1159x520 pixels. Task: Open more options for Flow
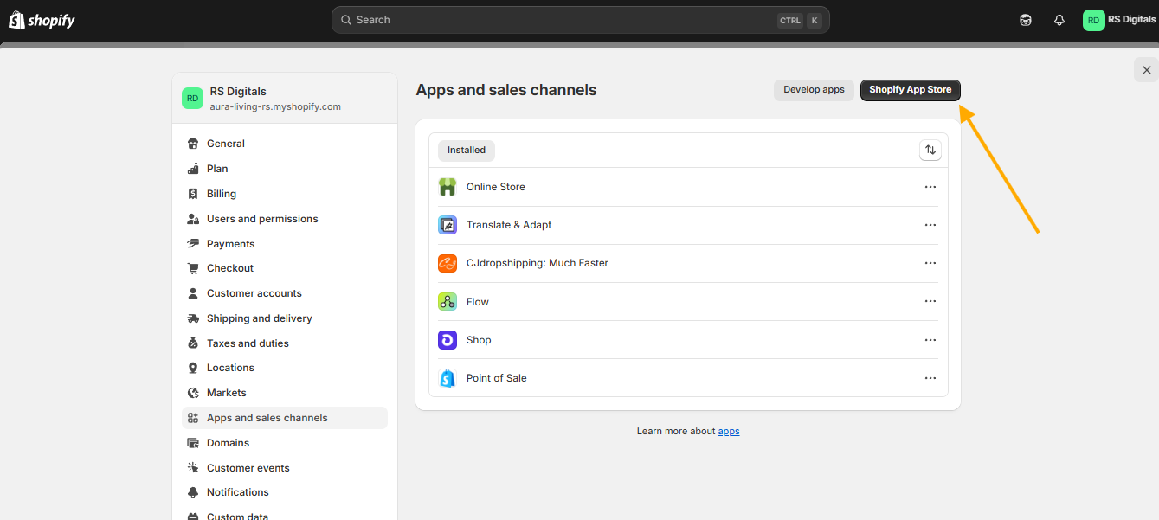[x=930, y=302]
